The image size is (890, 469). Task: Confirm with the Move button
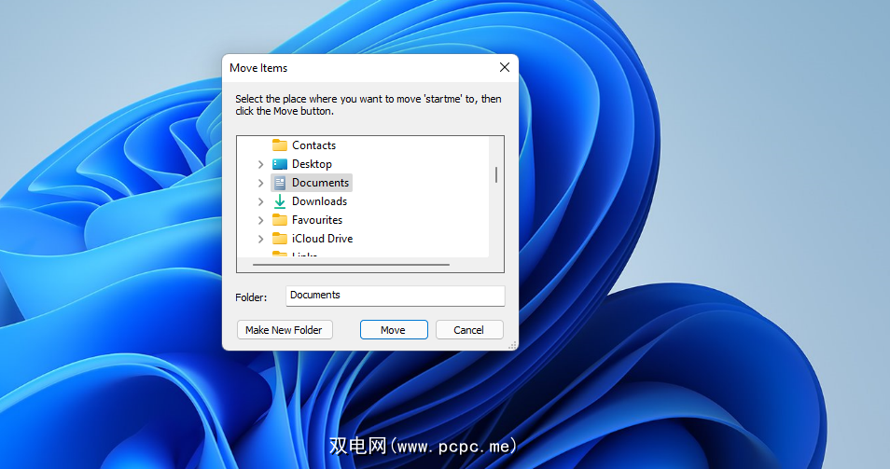(x=394, y=330)
